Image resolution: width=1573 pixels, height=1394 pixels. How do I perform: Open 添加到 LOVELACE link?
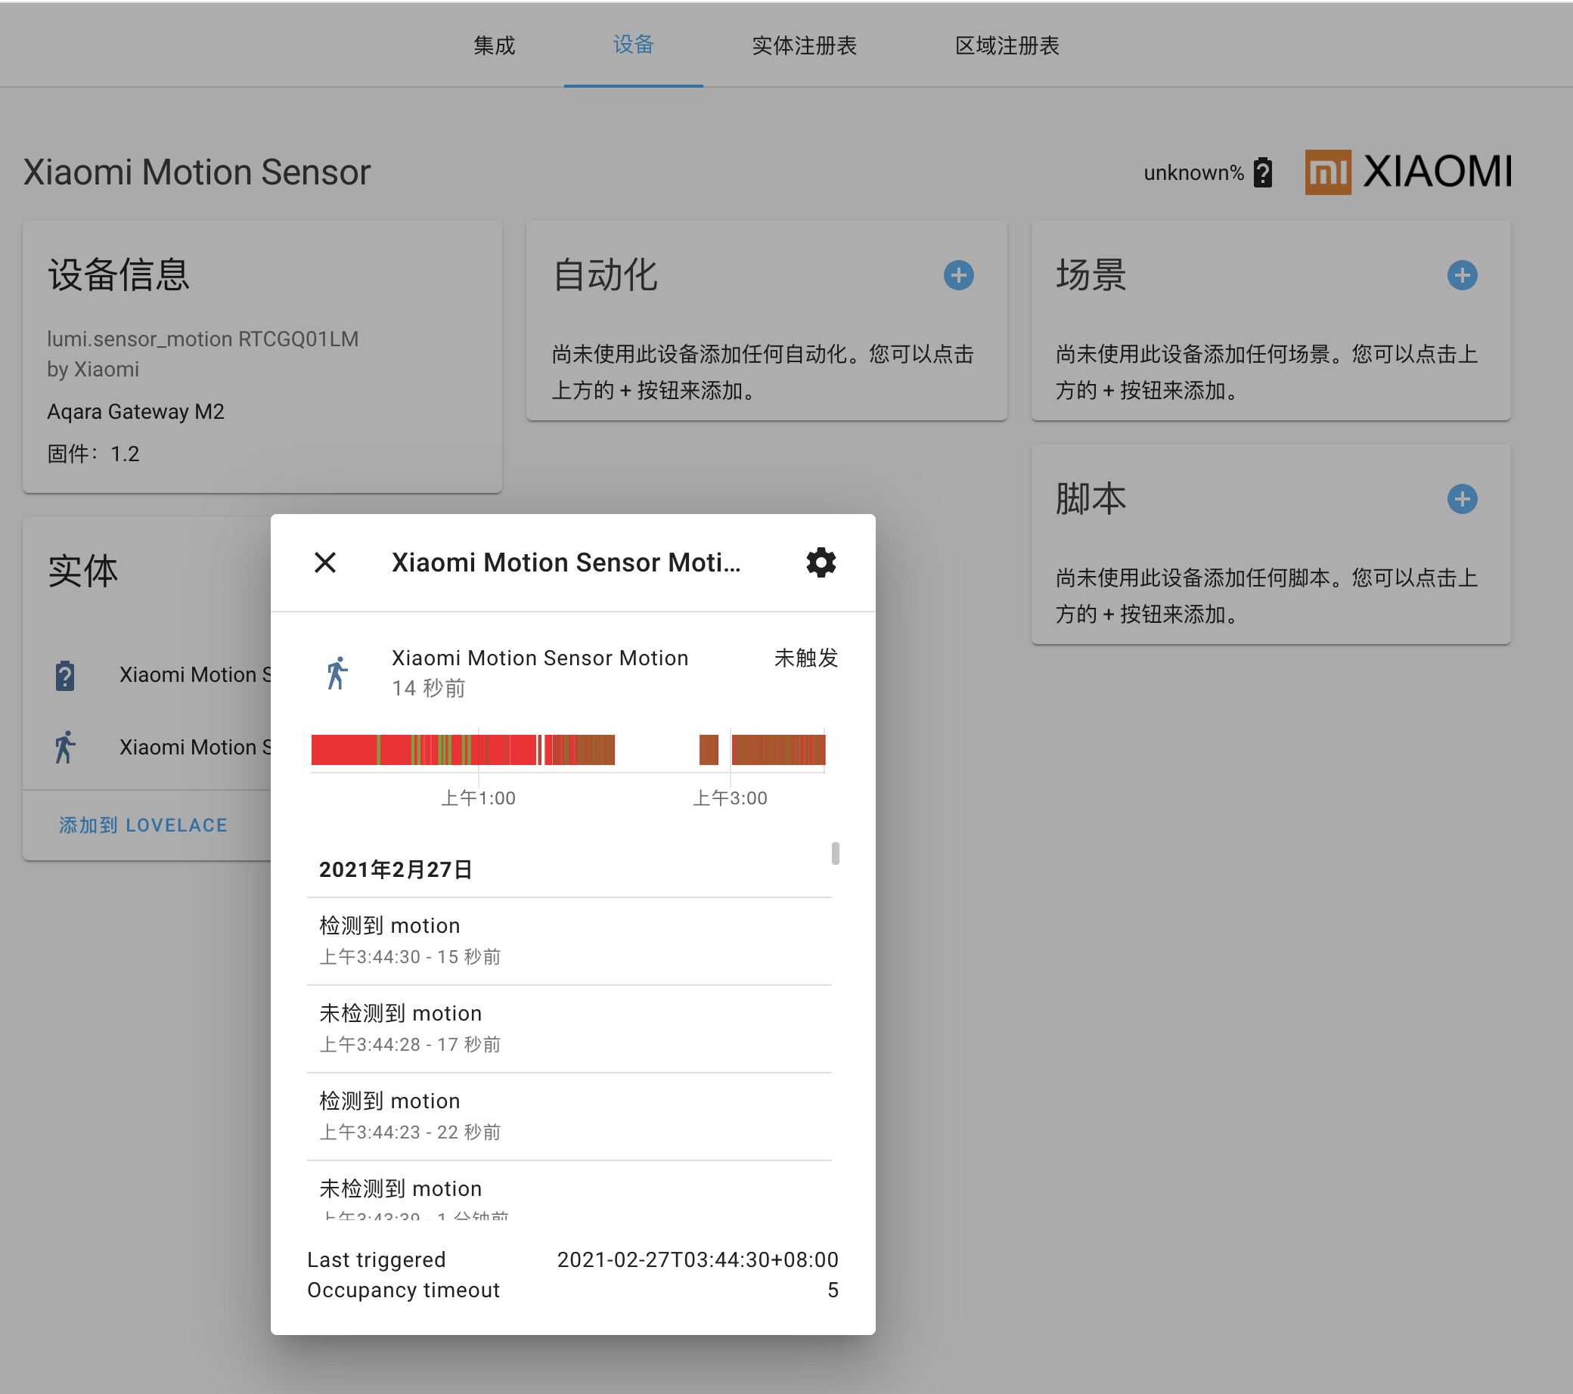pyautogui.click(x=142, y=824)
